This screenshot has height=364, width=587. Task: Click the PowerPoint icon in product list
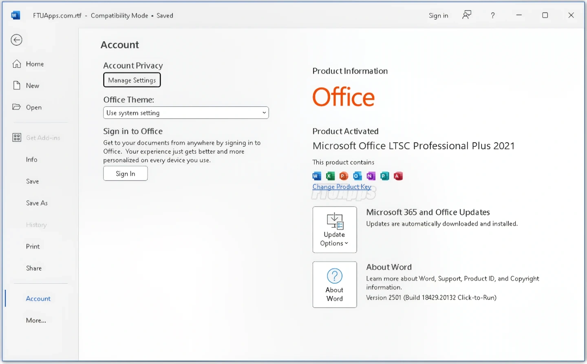[344, 176]
